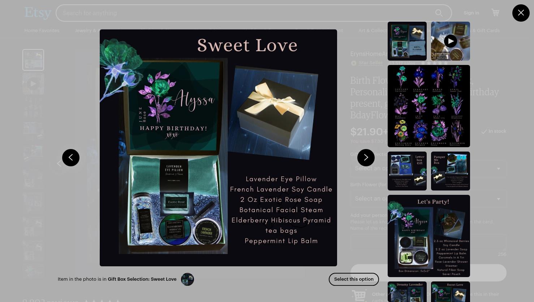Image resolution: width=534 pixels, height=302 pixels.
Task: Click the main Sweet Love gift box image
Action: [218, 148]
